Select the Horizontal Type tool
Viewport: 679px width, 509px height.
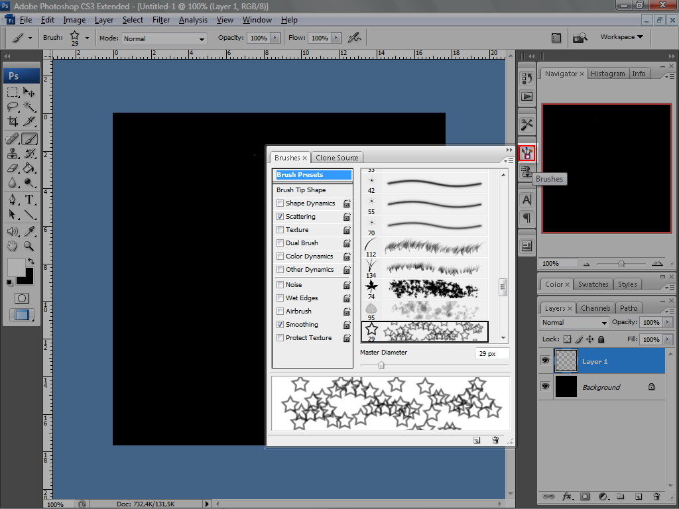[29, 199]
